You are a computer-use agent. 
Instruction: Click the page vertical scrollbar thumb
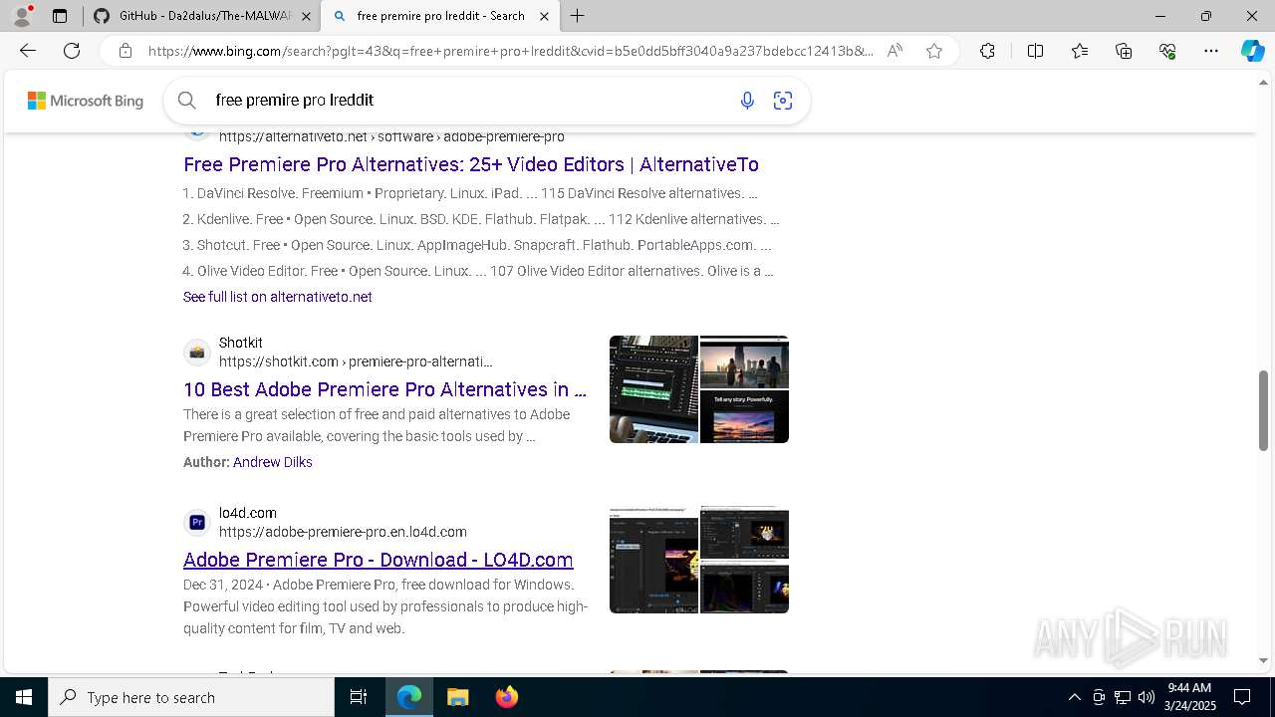pyautogui.click(x=1264, y=410)
